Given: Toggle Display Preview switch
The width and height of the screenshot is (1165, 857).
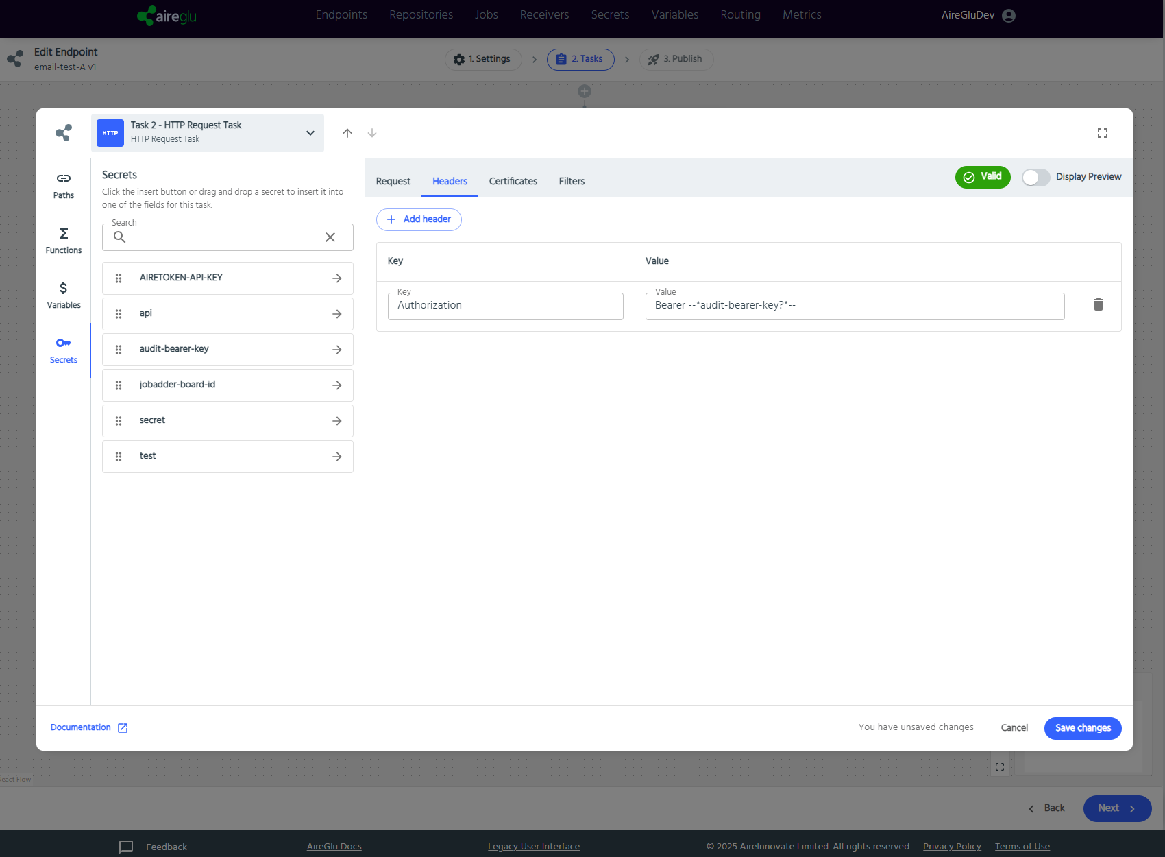Looking at the screenshot, I should (x=1035, y=178).
